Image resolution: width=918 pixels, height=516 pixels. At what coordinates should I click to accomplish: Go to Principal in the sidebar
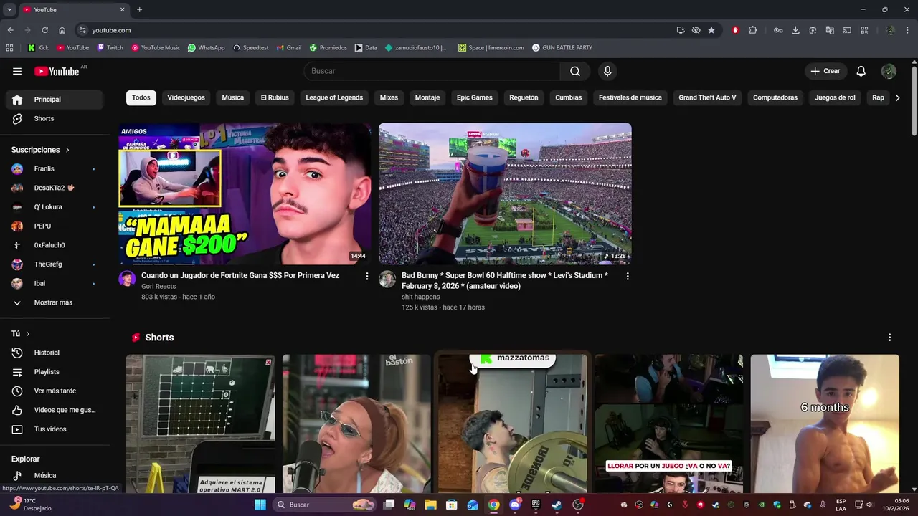click(55, 100)
